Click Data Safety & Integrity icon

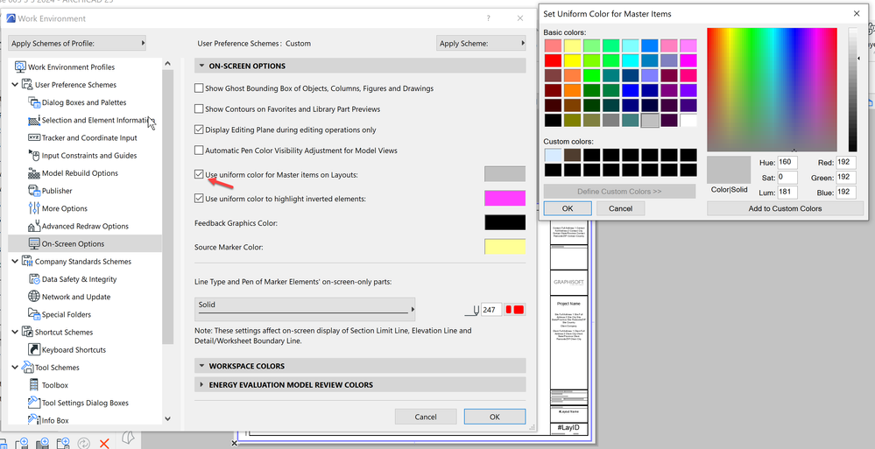click(34, 279)
